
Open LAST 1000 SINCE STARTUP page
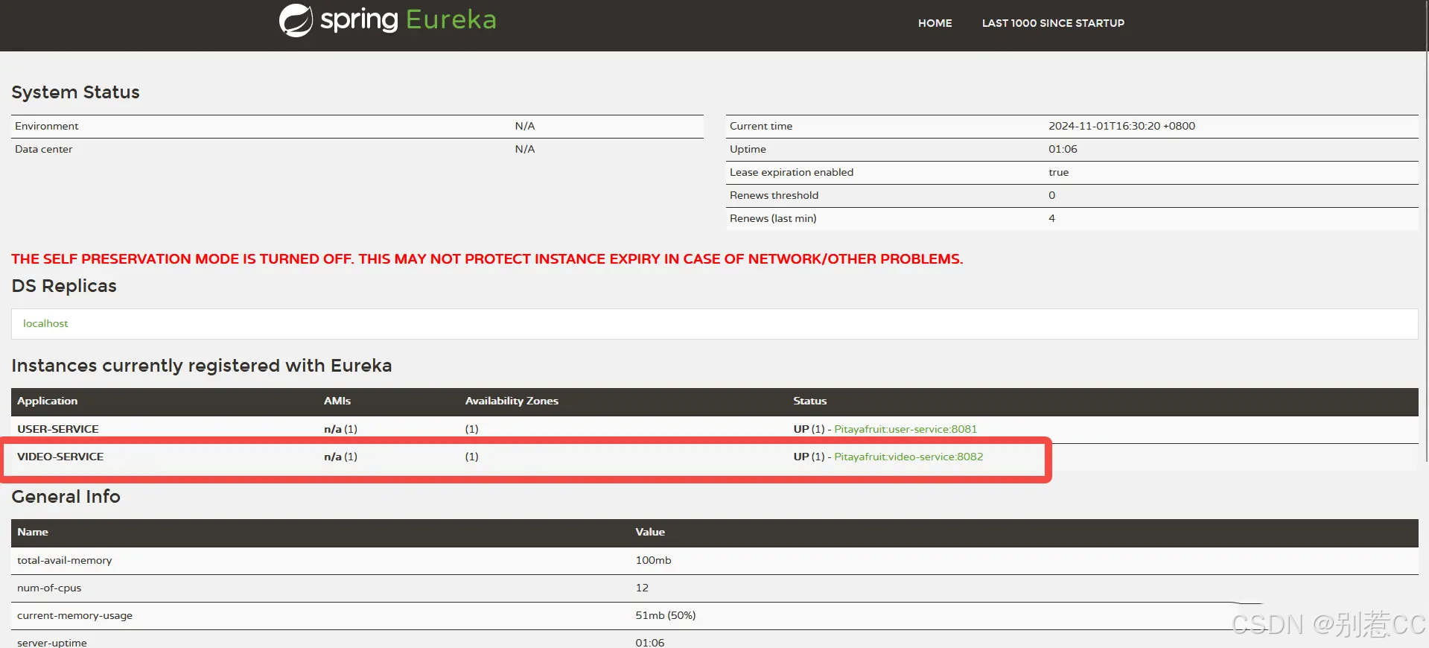(1053, 23)
